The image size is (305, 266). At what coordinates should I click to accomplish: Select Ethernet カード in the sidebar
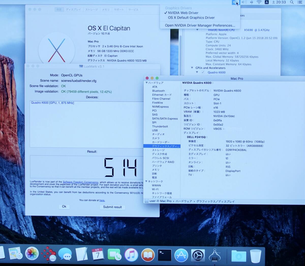[162, 95]
